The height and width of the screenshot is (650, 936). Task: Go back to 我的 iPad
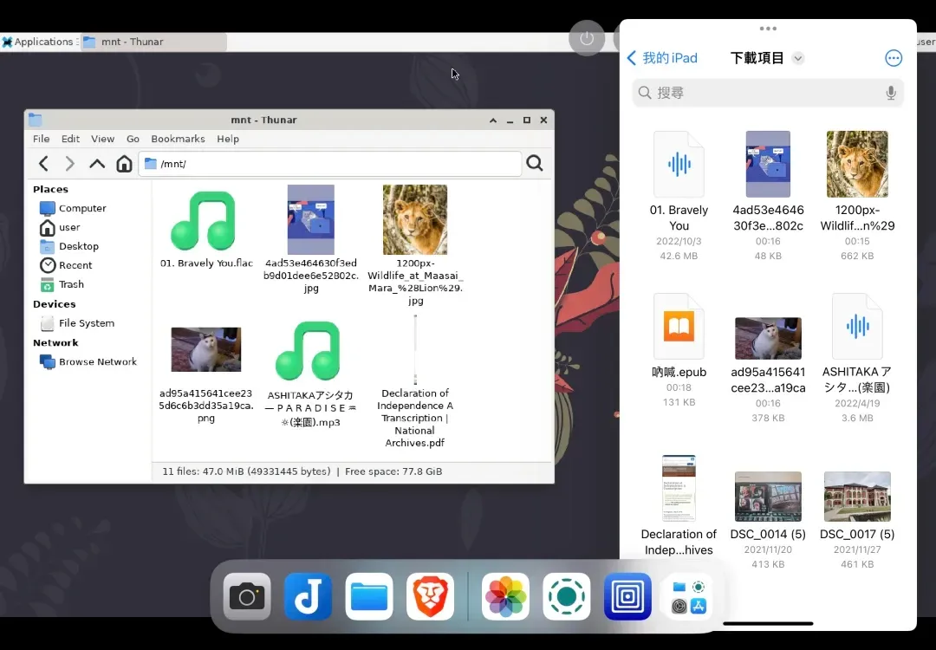coord(662,58)
